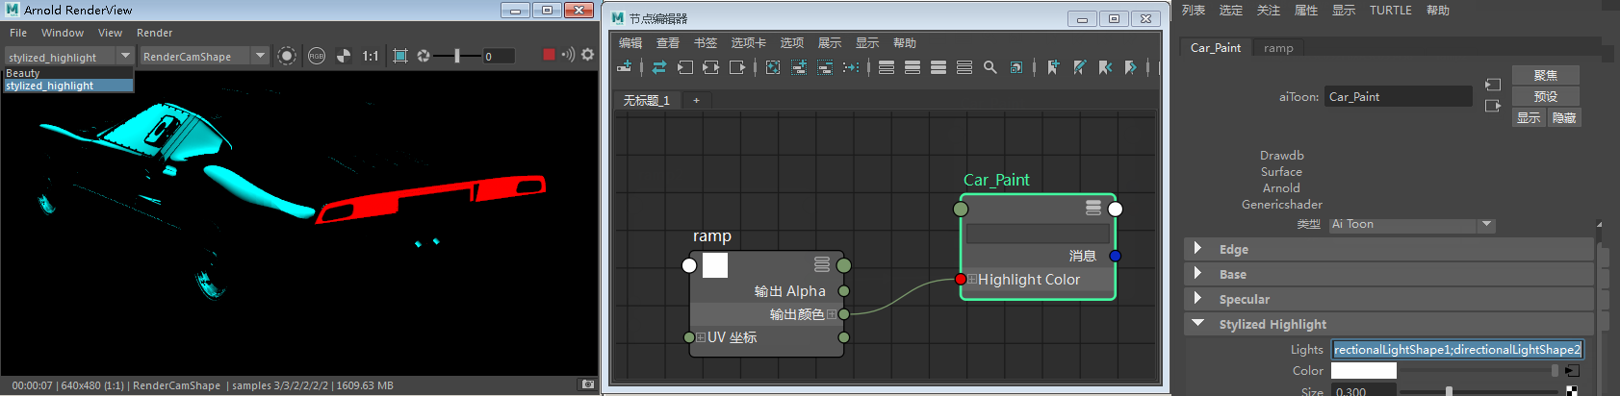Viewport: 1620px width, 396px height.
Task: Open the 编辑 menu in Node Editor
Action: (630, 43)
